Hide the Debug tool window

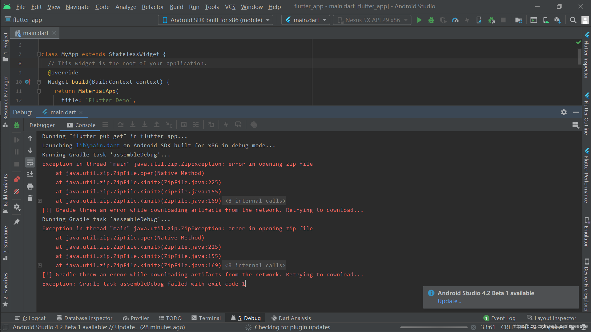tap(576, 112)
